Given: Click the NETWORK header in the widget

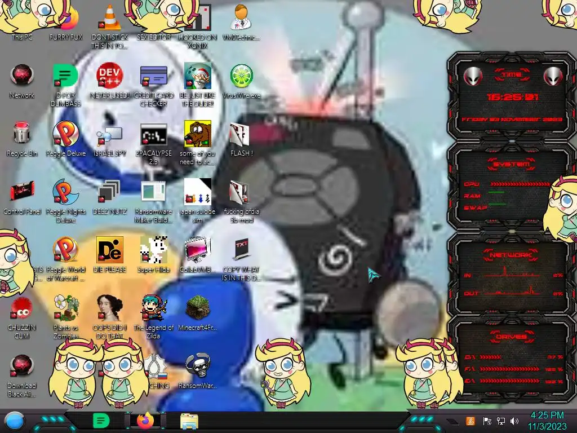Looking at the screenshot, I should pyautogui.click(x=512, y=254).
